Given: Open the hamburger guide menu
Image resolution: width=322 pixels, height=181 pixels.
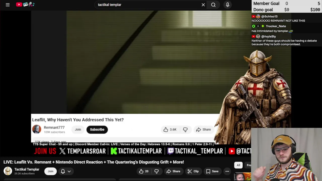Looking at the screenshot, I should pos(8,5).
